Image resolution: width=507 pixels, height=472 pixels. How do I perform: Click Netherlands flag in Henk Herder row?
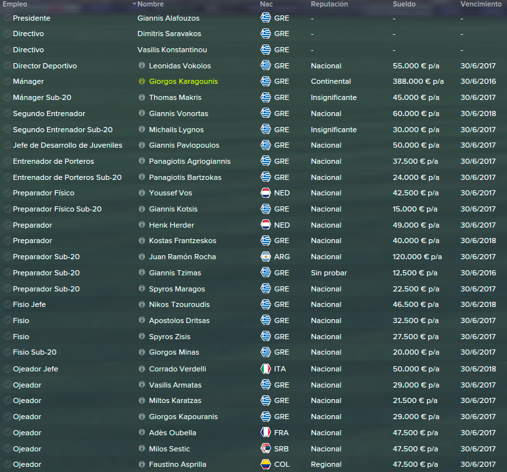pos(266,224)
